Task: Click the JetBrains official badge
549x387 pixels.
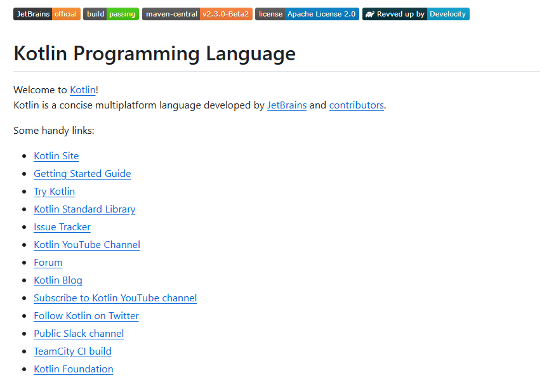Action: (47, 14)
